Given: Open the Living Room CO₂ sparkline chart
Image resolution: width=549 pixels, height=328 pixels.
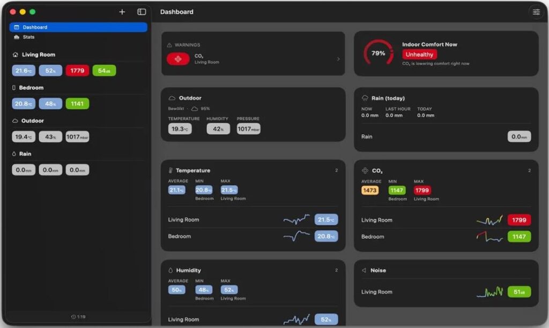Looking at the screenshot, I should click(x=489, y=220).
